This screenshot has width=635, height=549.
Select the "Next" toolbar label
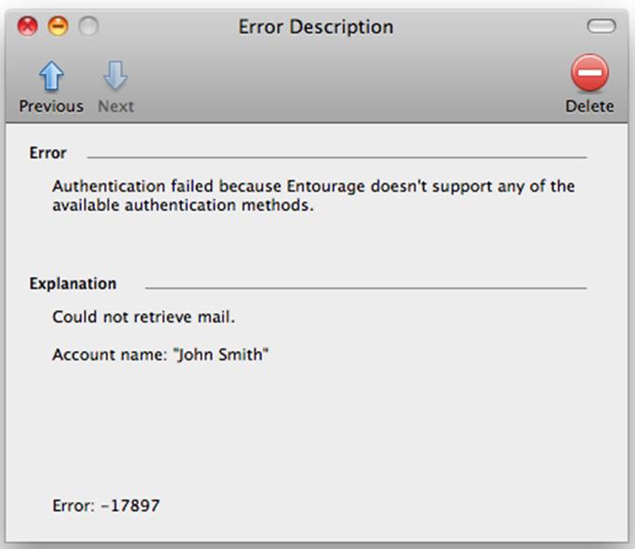[116, 107]
